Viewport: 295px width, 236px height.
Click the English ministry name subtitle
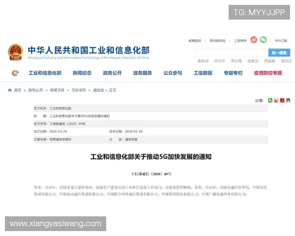pyautogui.click(x=88, y=58)
